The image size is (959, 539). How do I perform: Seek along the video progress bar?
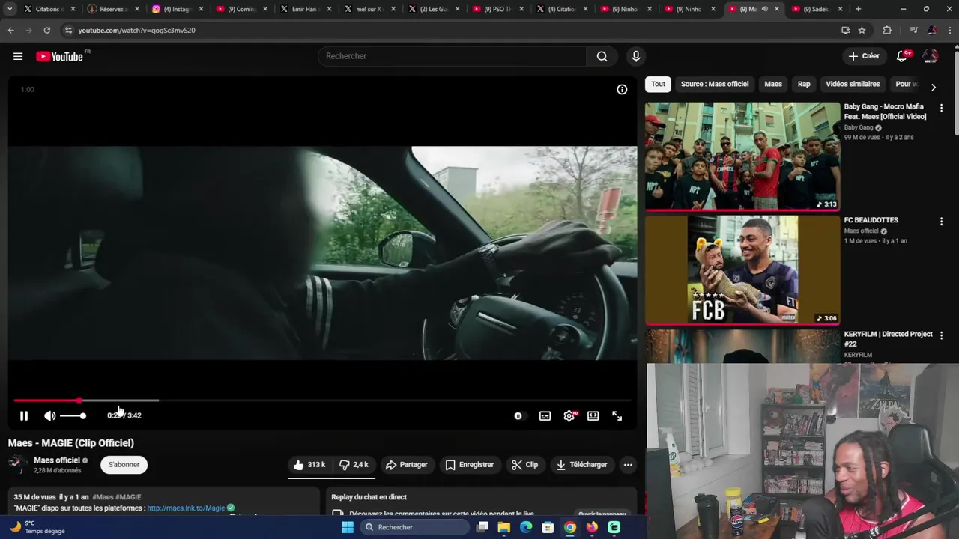pyautogui.click(x=322, y=401)
